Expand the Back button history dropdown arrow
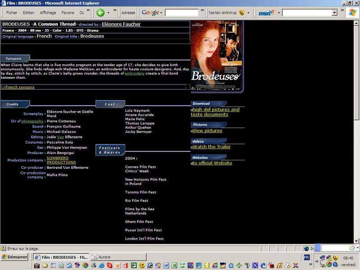The height and width of the screenshot is (270, 360). pos(108,13)
